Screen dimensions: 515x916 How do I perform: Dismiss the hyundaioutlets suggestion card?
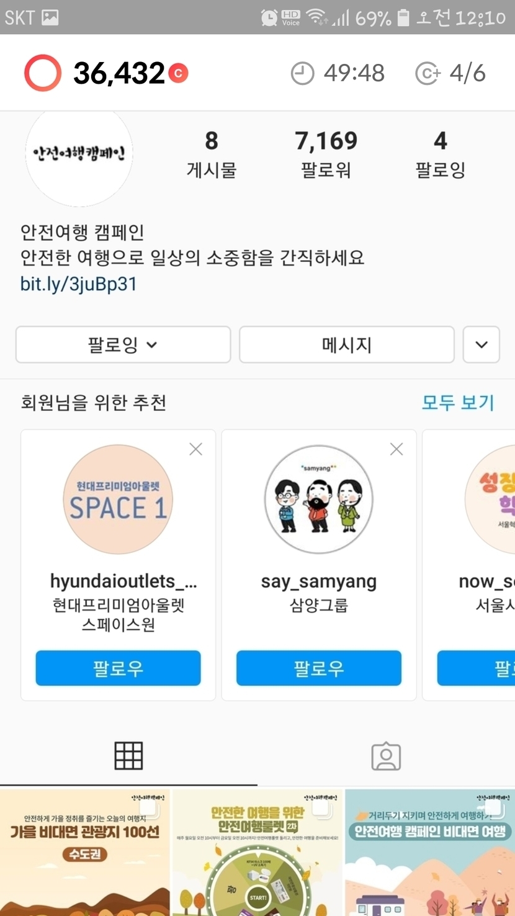coord(196,449)
